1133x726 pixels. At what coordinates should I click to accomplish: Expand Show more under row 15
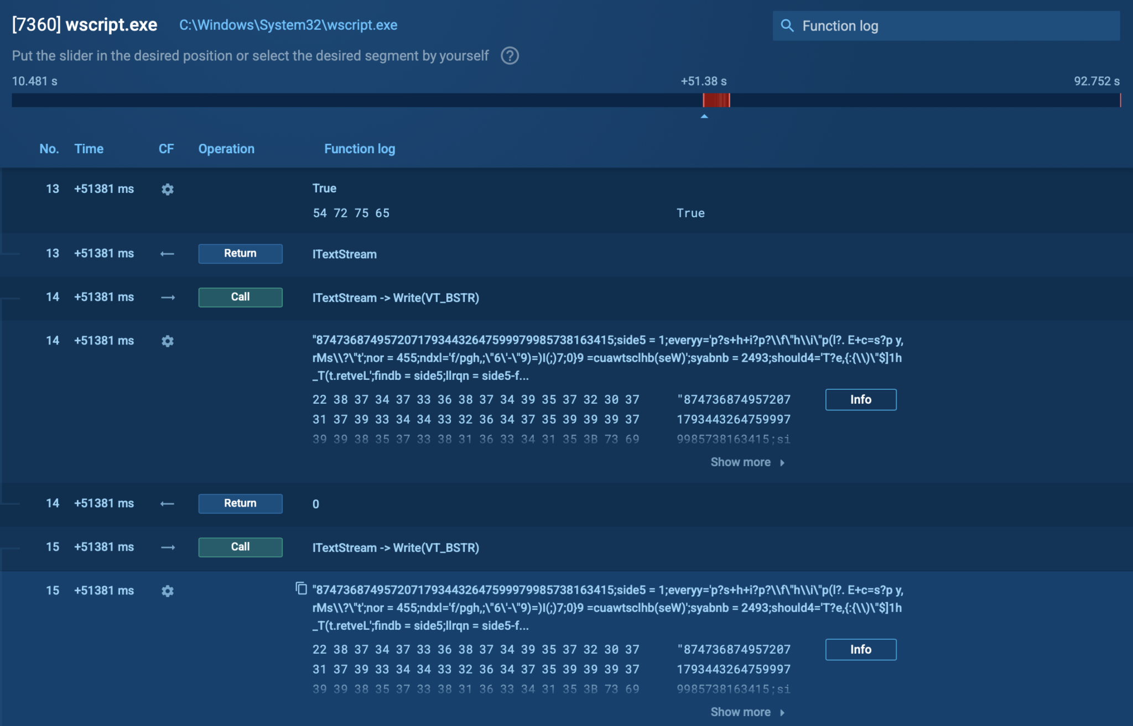click(747, 712)
